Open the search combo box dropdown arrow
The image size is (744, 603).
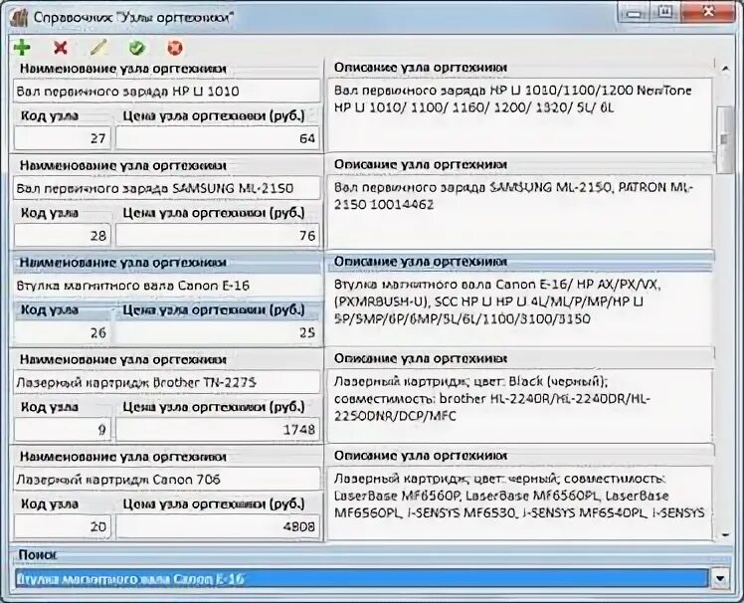coord(720,578)
